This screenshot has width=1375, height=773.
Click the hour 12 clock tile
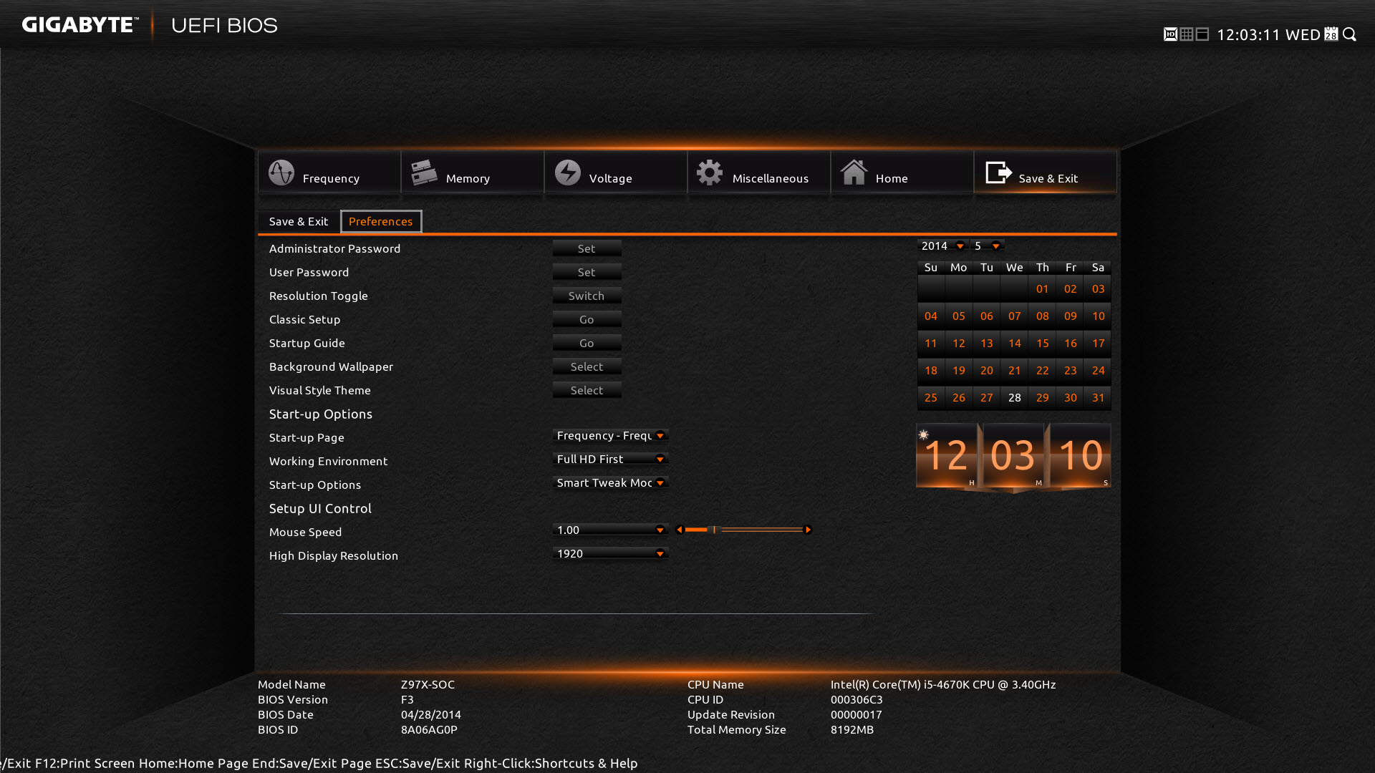click(x=947, y=456)
